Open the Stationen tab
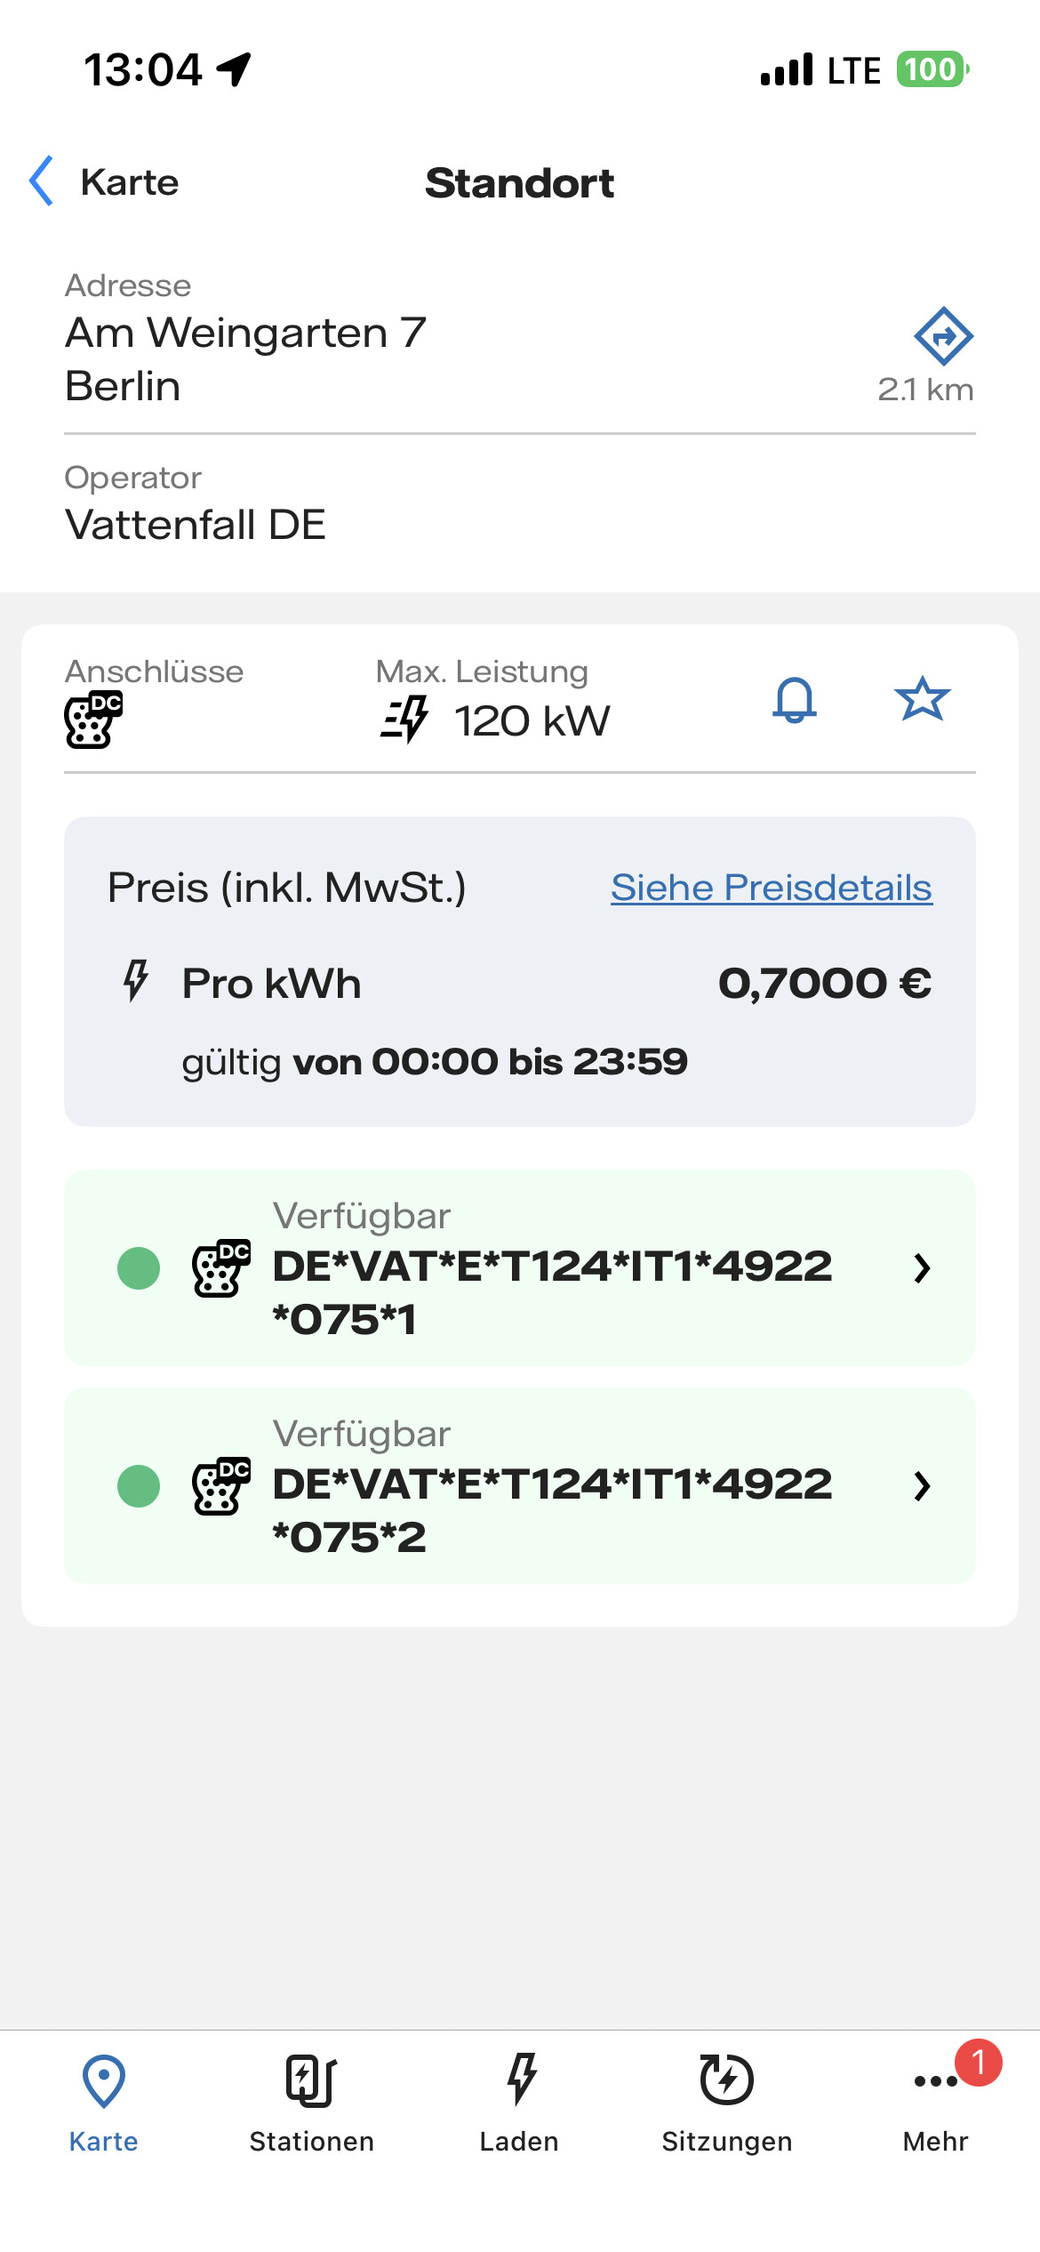 [311, 2101]
